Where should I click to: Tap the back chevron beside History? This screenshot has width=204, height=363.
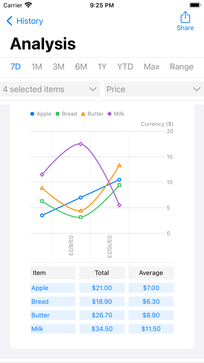pyautogui.click(x=10, y=21)
